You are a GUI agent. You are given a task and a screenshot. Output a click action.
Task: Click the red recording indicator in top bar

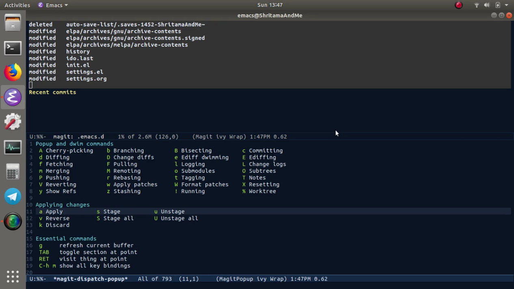point(459,5)
